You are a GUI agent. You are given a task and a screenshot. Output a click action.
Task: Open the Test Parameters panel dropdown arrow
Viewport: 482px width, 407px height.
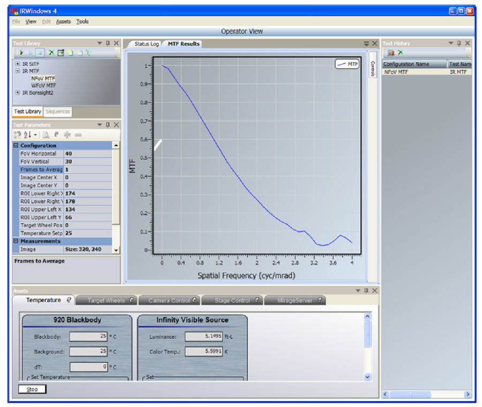tap(100, 125)
